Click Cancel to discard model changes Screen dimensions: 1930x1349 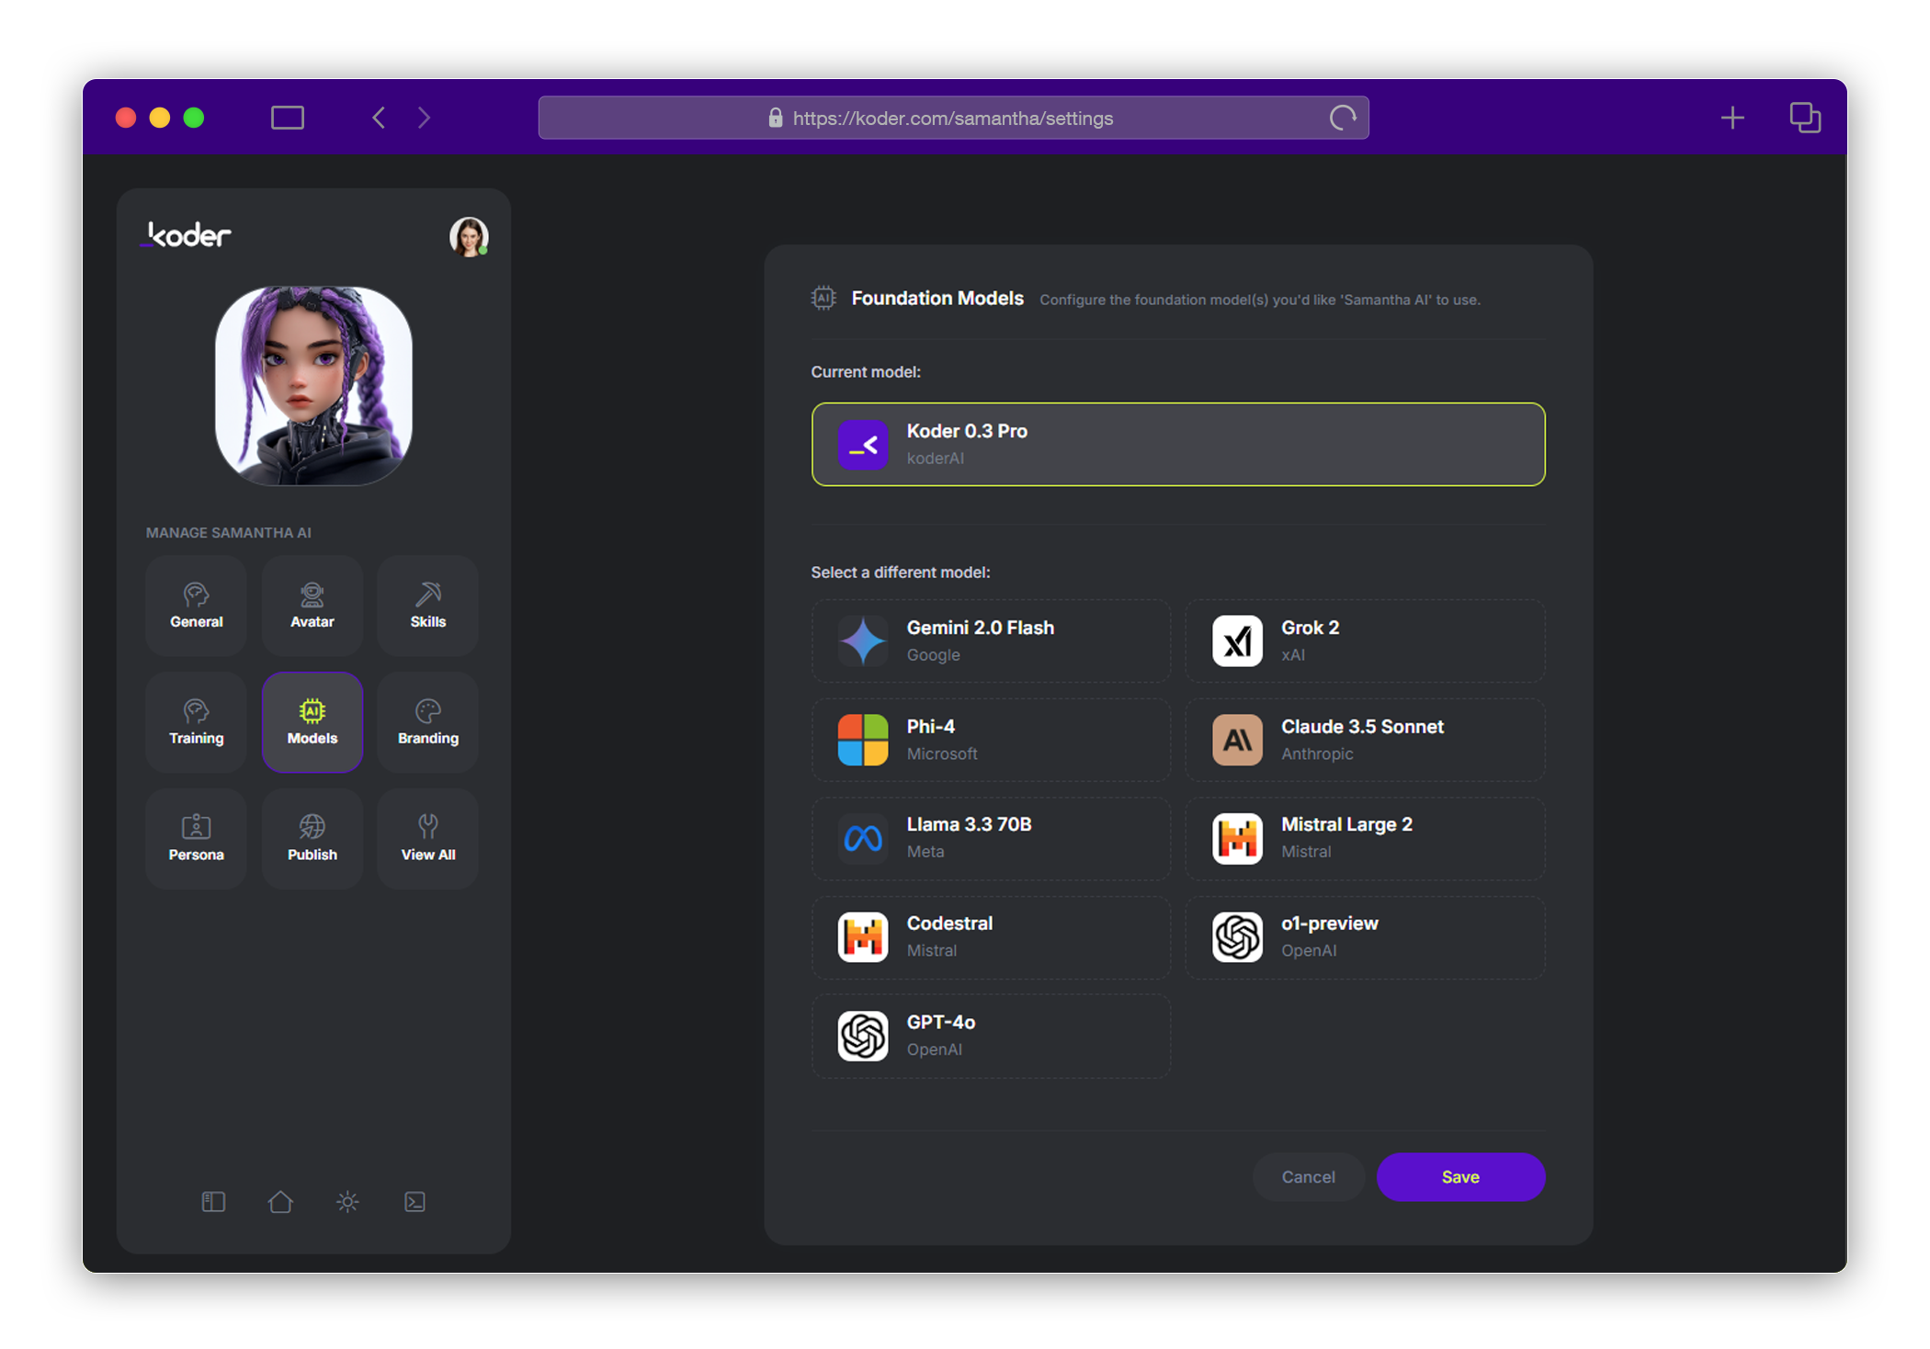tap(1308, 1174)
